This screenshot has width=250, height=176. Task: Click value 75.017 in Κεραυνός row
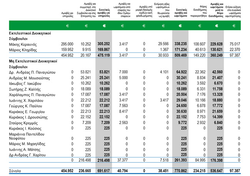235,44
